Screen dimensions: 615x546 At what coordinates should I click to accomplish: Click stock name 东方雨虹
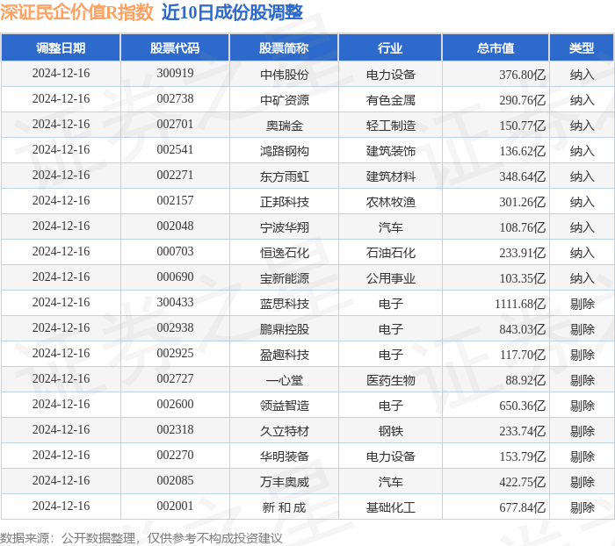[x=285, y=176]
